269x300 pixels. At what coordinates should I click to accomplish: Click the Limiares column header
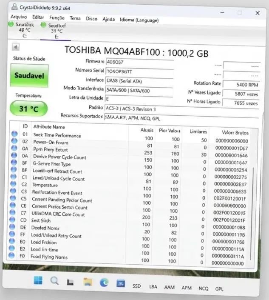(x=198, y=131)
